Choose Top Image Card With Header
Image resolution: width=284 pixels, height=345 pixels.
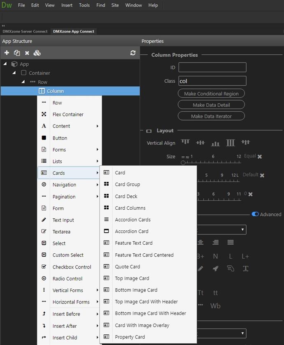click(x=149, y=301)
